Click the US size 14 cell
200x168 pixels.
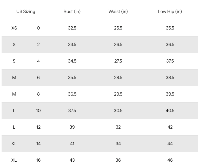point(38,144)
